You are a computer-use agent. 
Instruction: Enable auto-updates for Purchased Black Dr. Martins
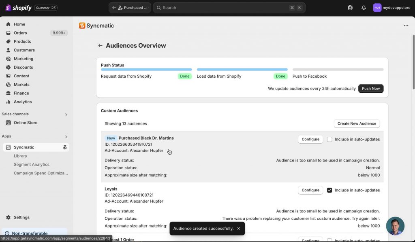(329, 139)
